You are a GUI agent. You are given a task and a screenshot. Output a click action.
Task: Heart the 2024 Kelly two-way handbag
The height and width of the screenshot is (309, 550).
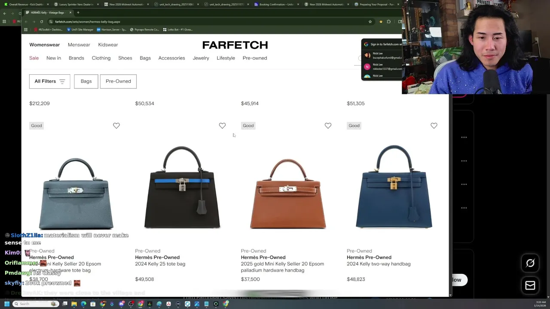pyautogui.click(x=434, y=125)
